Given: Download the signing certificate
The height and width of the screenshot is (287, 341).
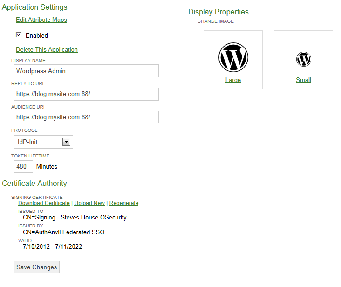Looking at the screenshot, I should (x=44, y=203).
